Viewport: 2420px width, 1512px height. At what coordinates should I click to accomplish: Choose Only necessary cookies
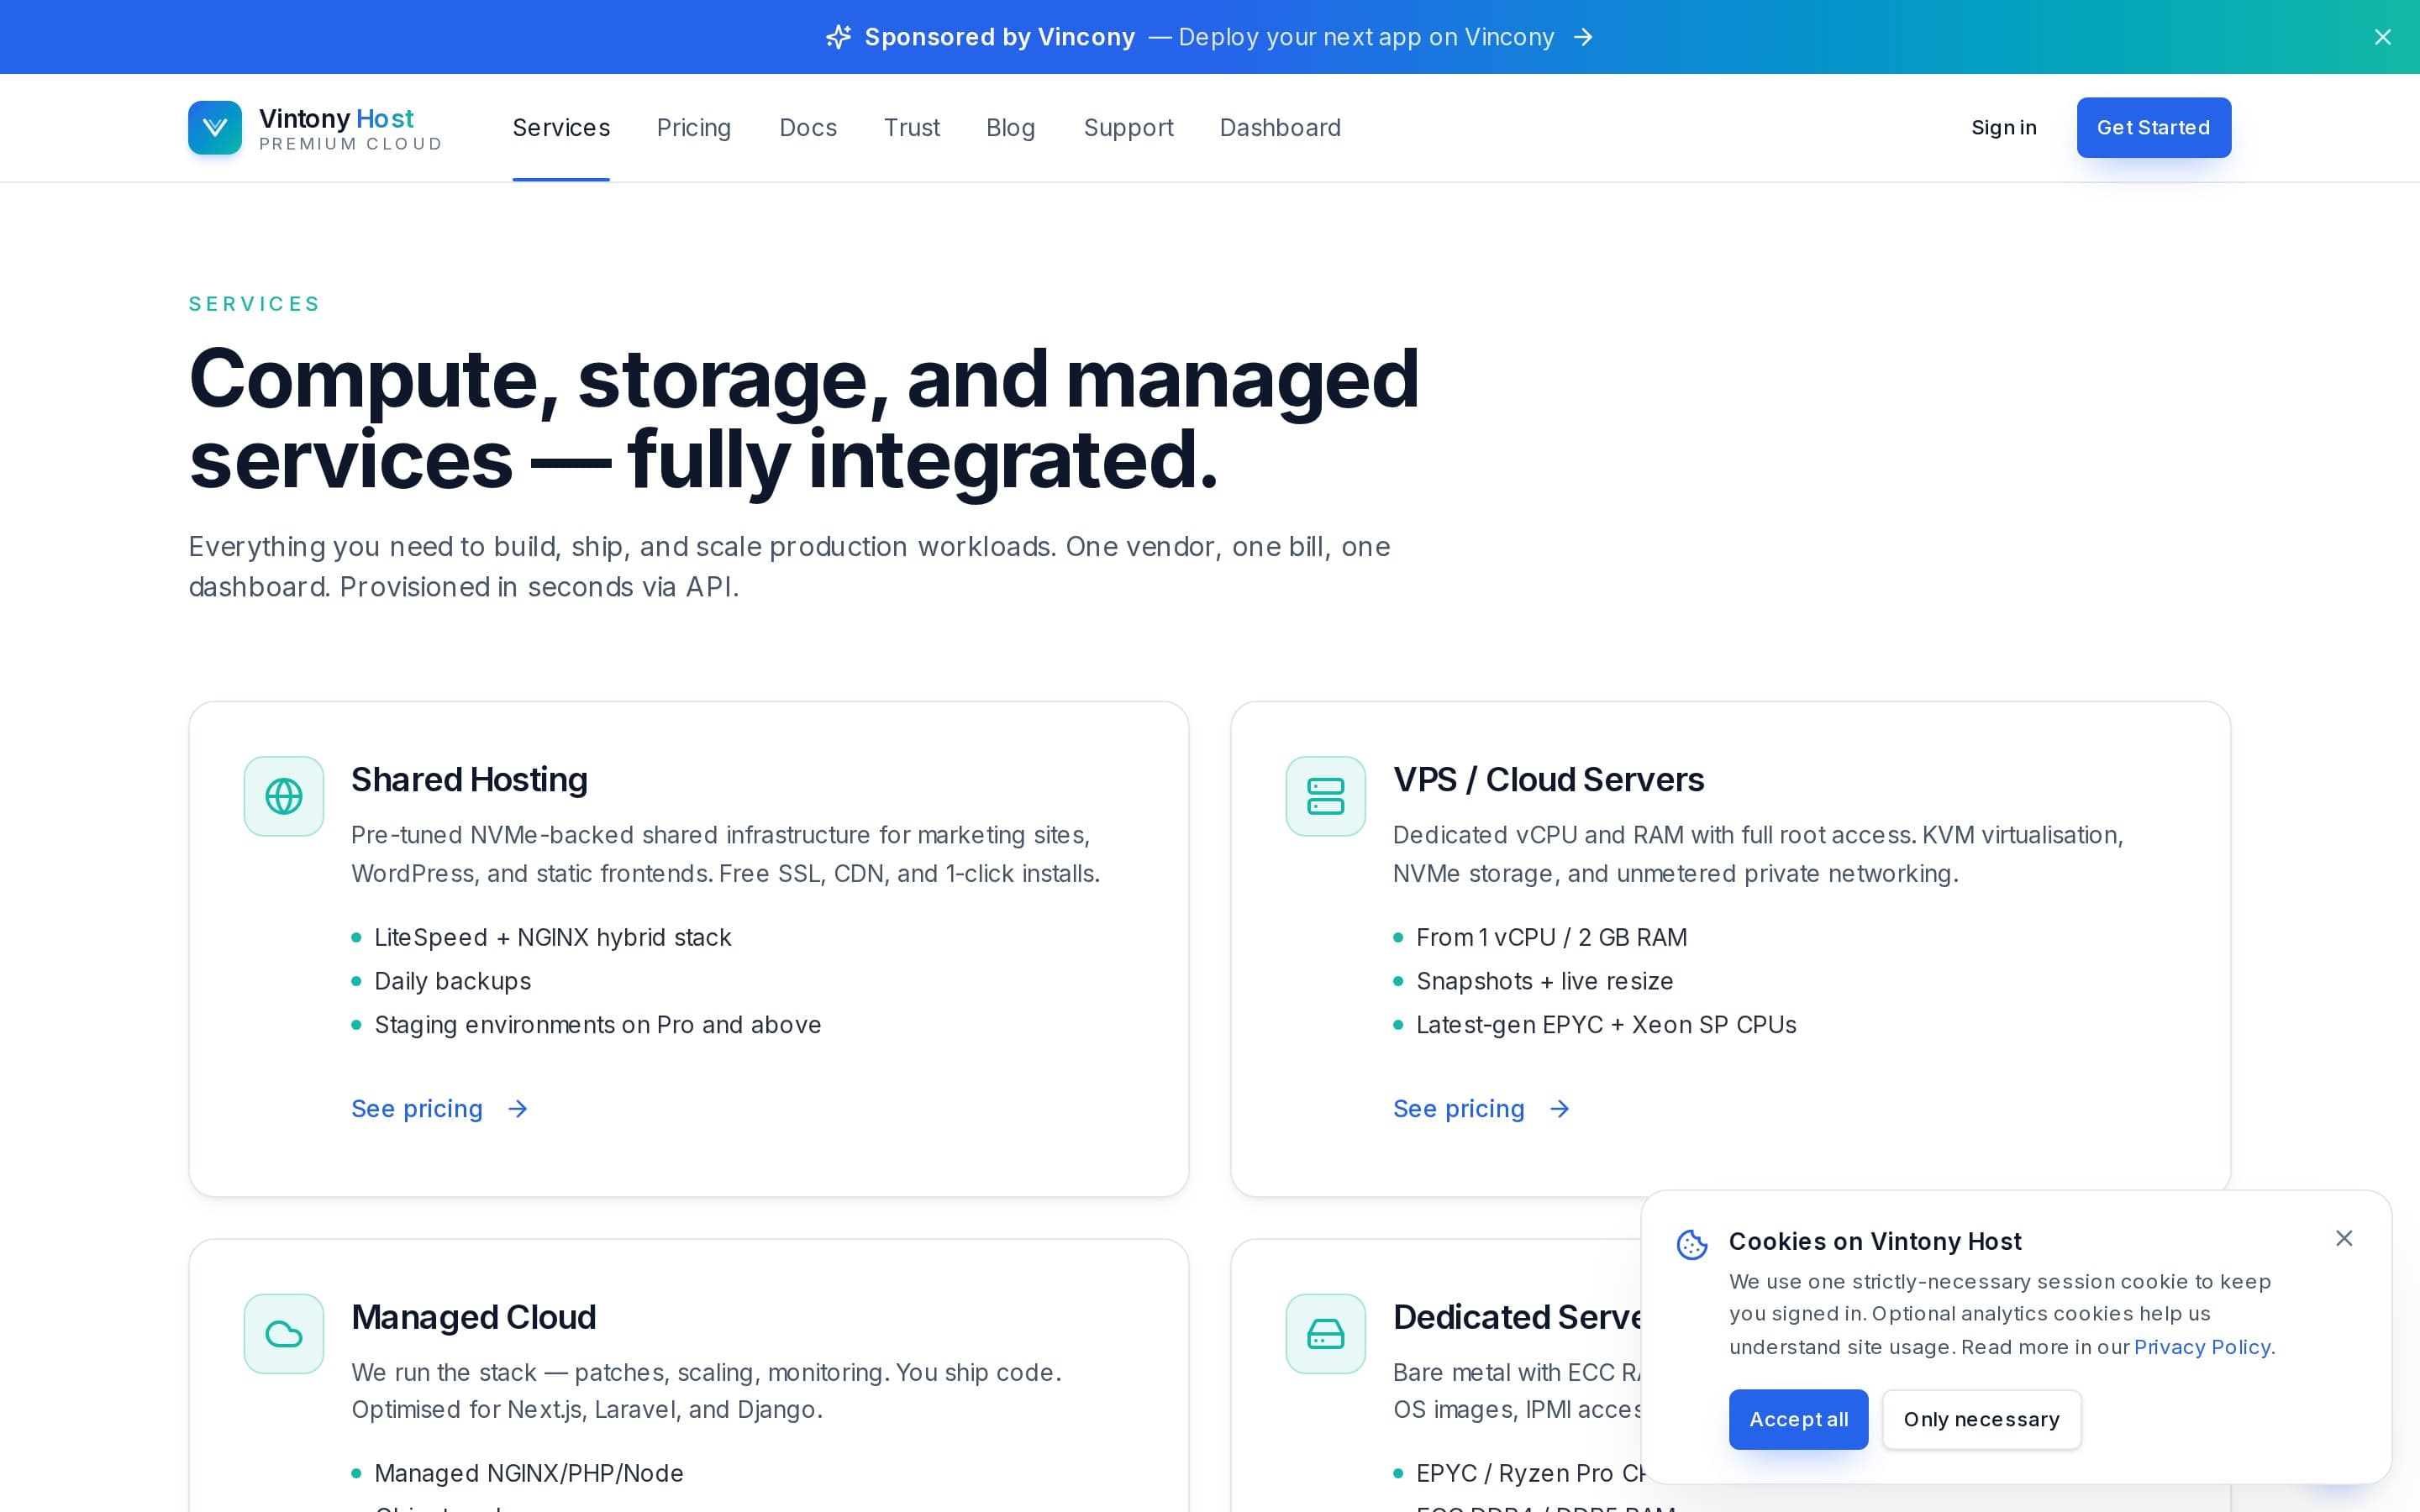point(1982,1420)
